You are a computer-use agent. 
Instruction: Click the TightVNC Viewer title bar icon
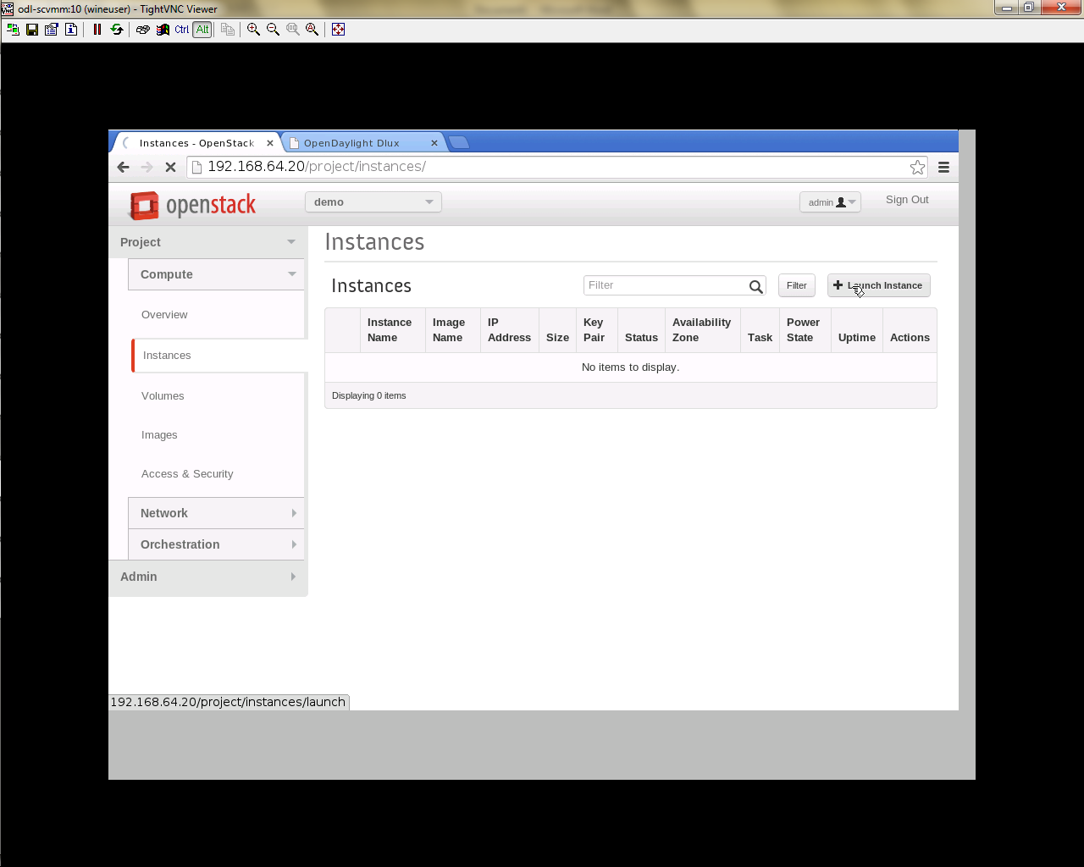coord(8,8)
